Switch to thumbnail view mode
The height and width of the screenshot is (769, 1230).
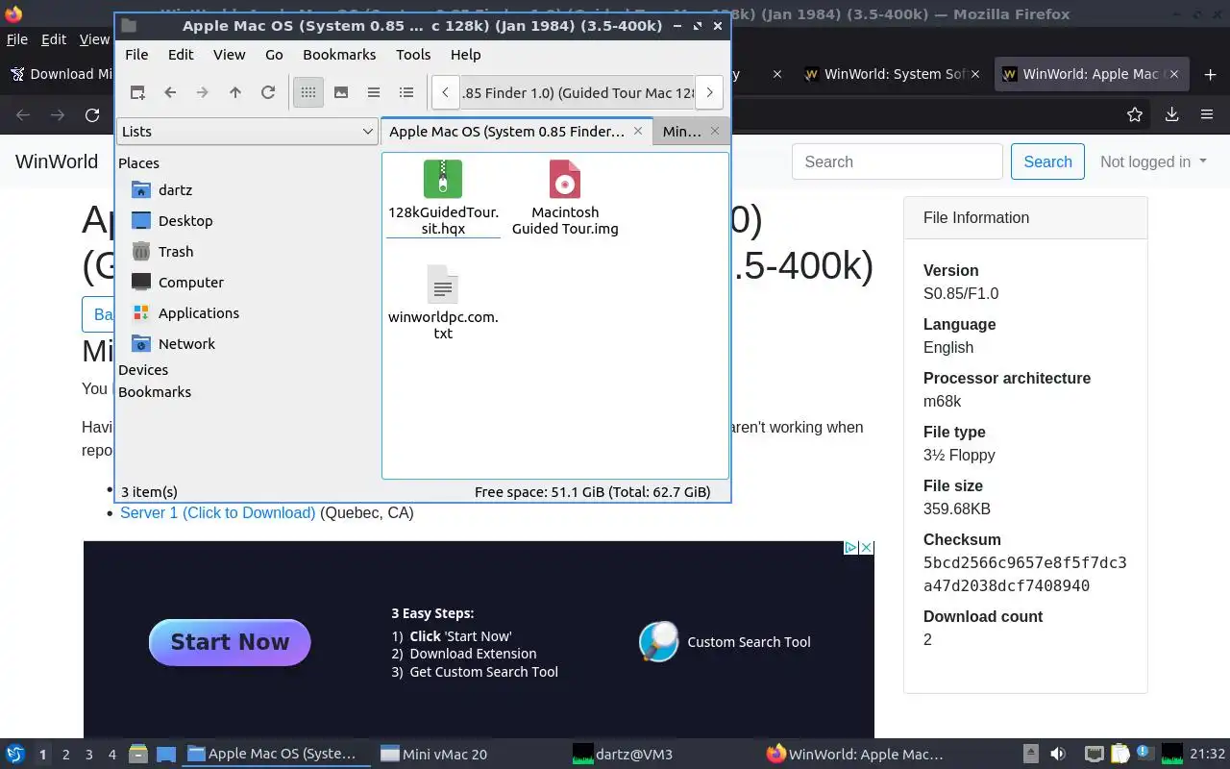coord(341,92)
